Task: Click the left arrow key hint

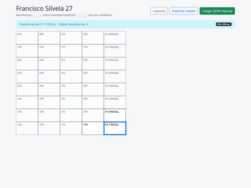Action: tap(35, 15)
